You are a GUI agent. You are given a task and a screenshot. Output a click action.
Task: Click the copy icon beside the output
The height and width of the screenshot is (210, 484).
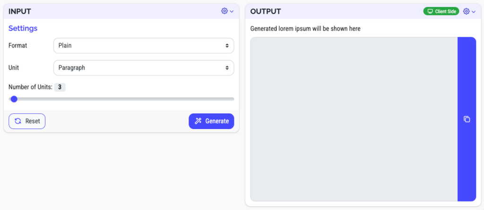pos(467,119)
